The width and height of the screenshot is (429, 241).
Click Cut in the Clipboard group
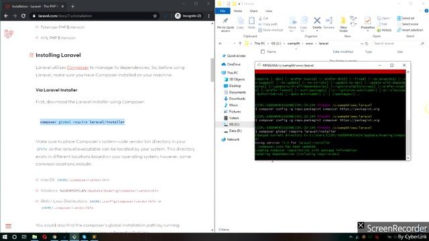[x=263, y=18]
